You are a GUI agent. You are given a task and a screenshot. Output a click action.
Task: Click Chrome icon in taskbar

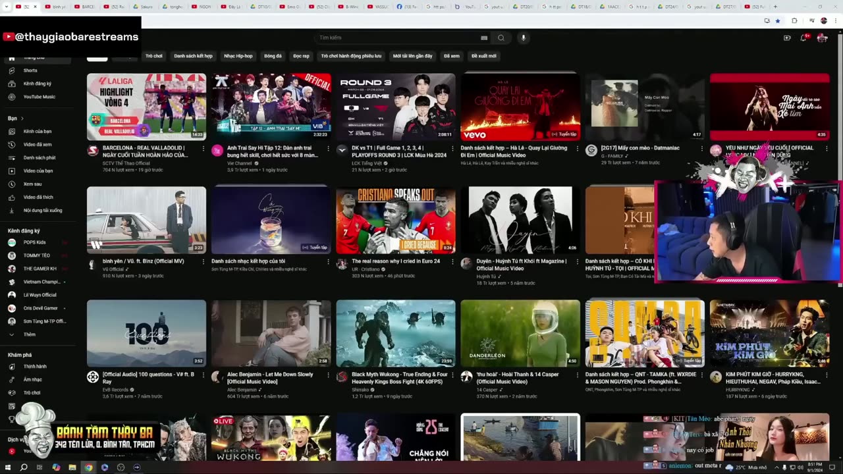(88, 467)
